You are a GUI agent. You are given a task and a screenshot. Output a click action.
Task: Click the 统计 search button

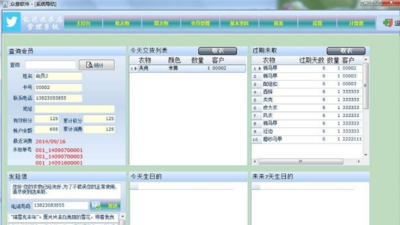point(96,65)
